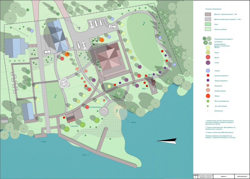Select the Вариант 2 title block cell

coord(224,176)
